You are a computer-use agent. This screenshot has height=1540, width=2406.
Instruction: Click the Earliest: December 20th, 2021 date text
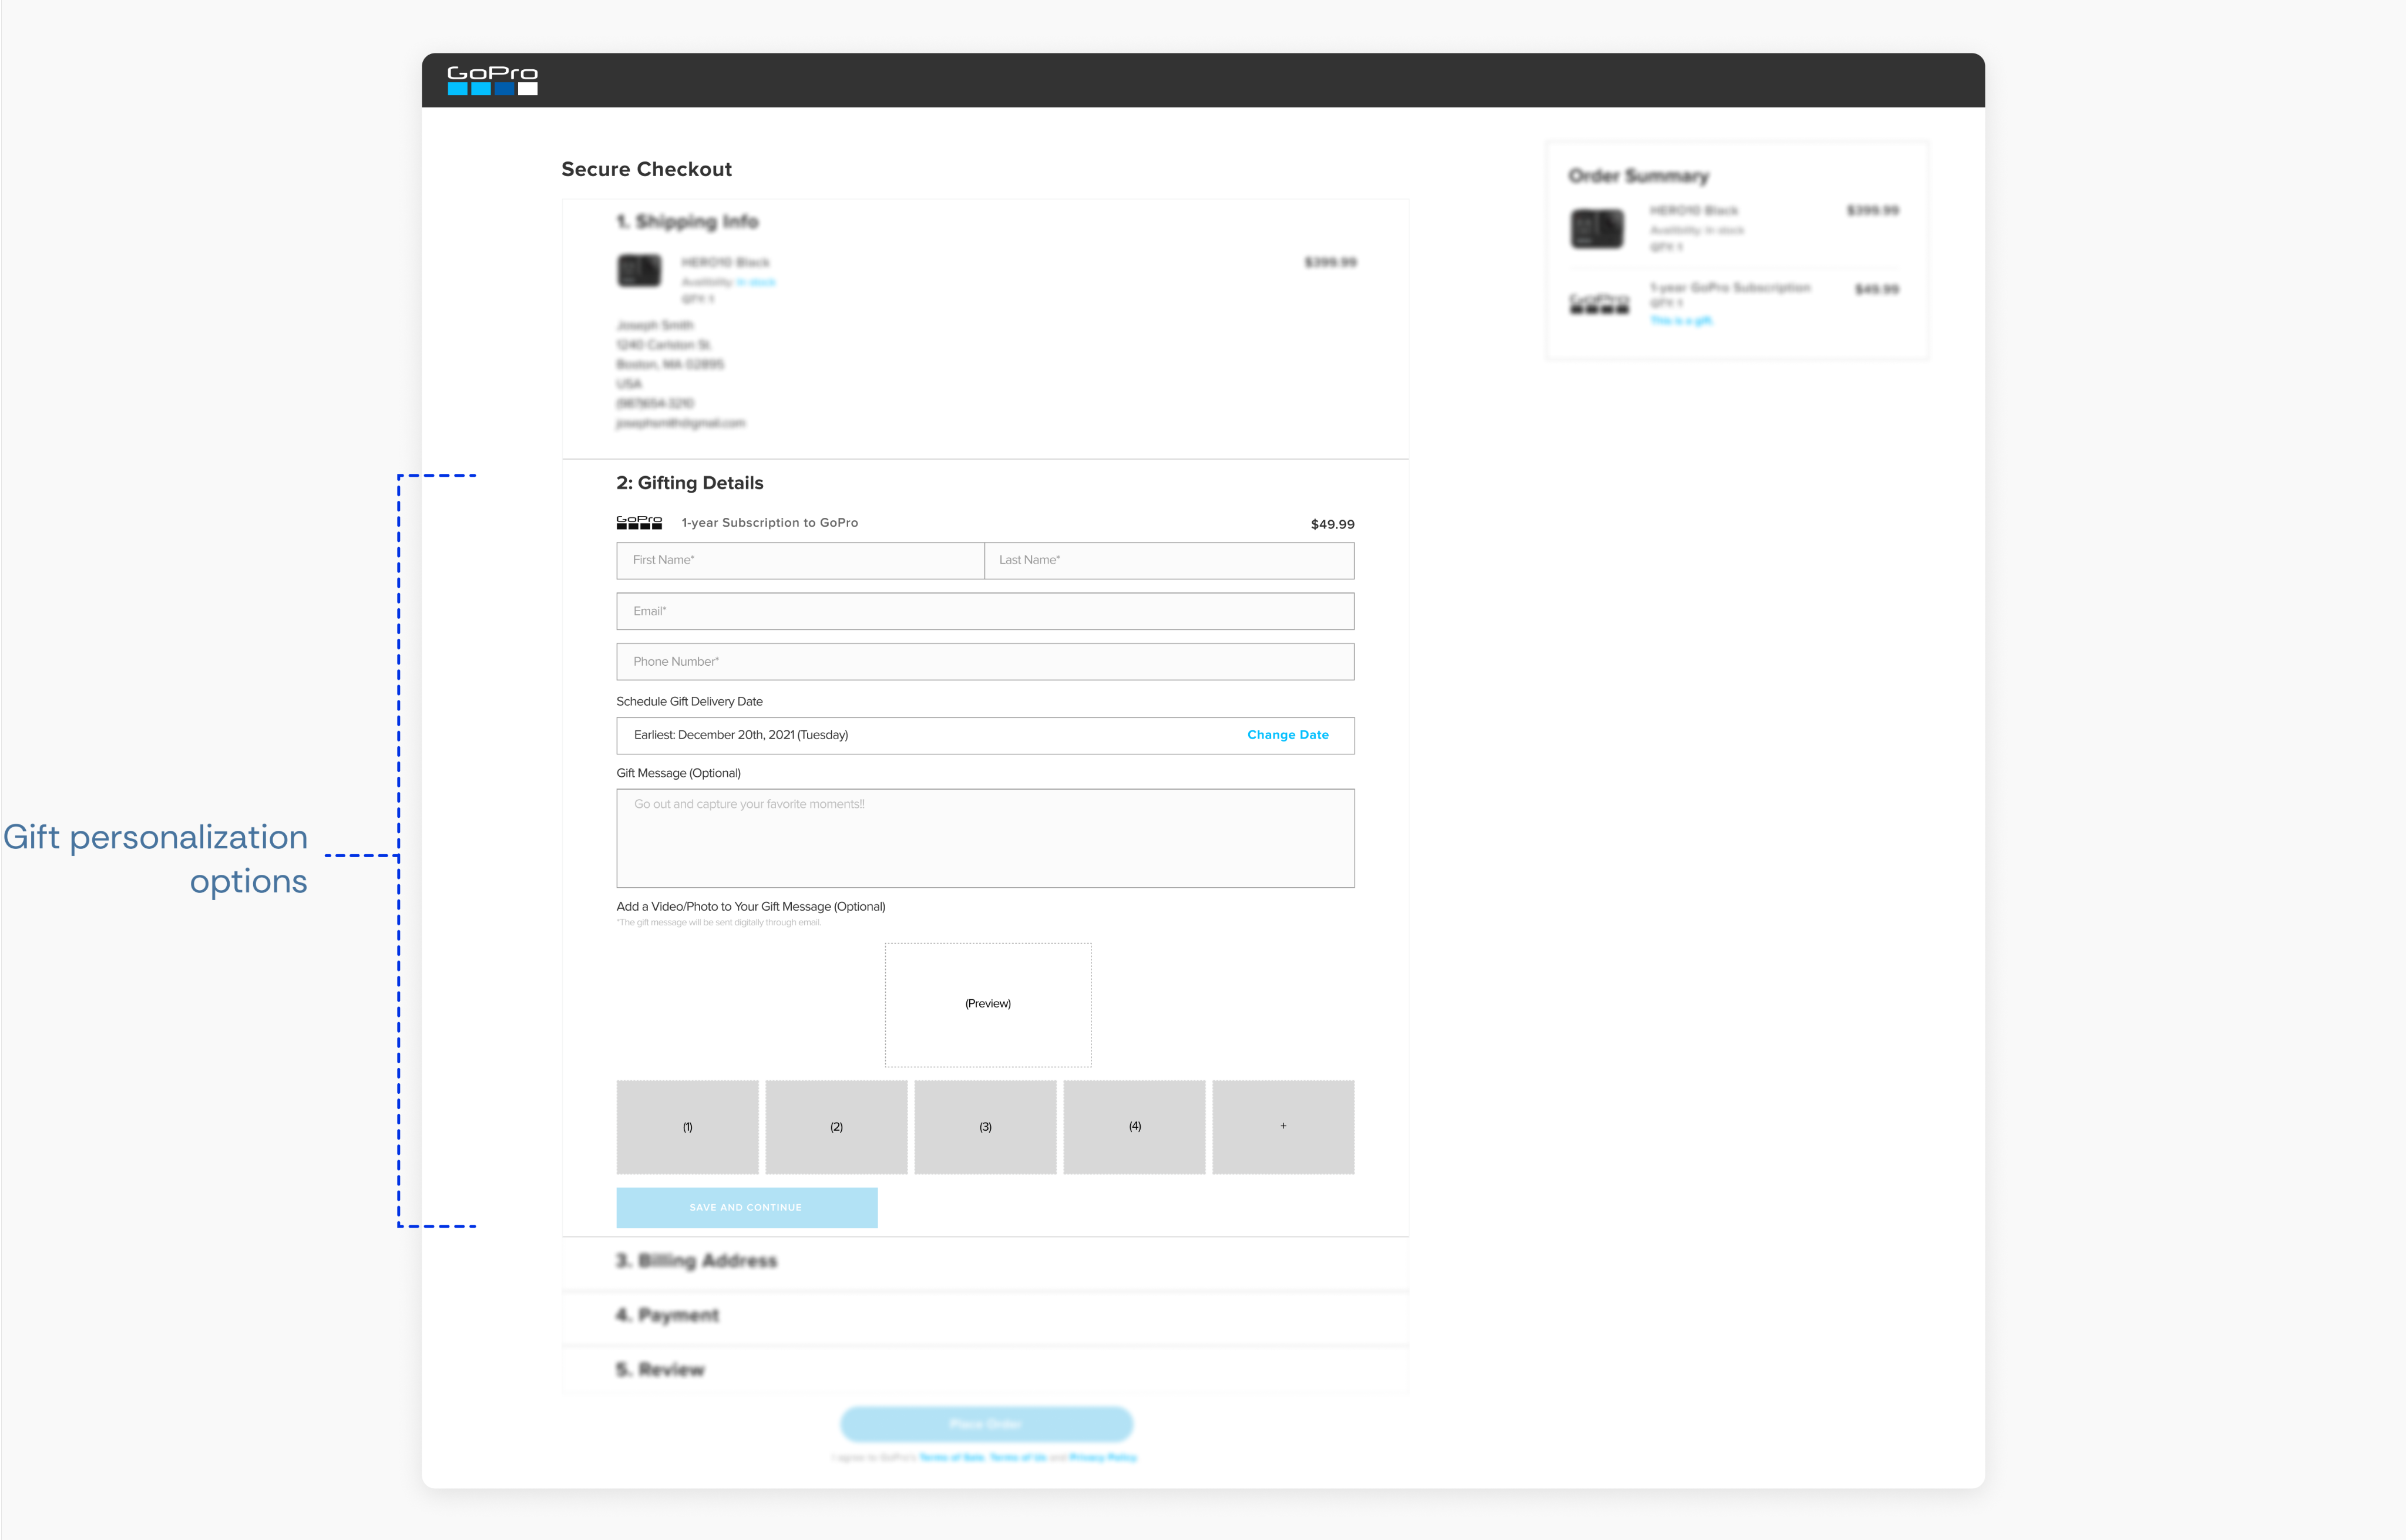pos(741,735)
